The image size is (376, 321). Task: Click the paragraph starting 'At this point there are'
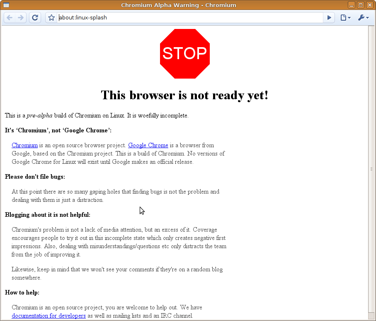(x=116, y=196)
